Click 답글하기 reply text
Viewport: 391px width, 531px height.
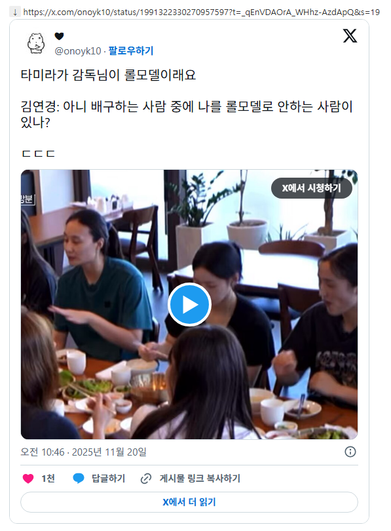coord(108,479)
